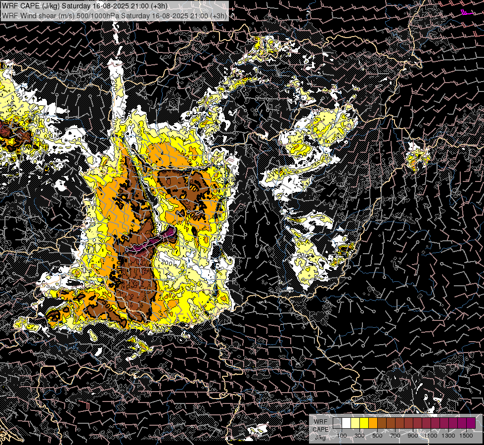Click the 'WRF' label in the legend
Screen dimensions: 484x445
[321, 422]
